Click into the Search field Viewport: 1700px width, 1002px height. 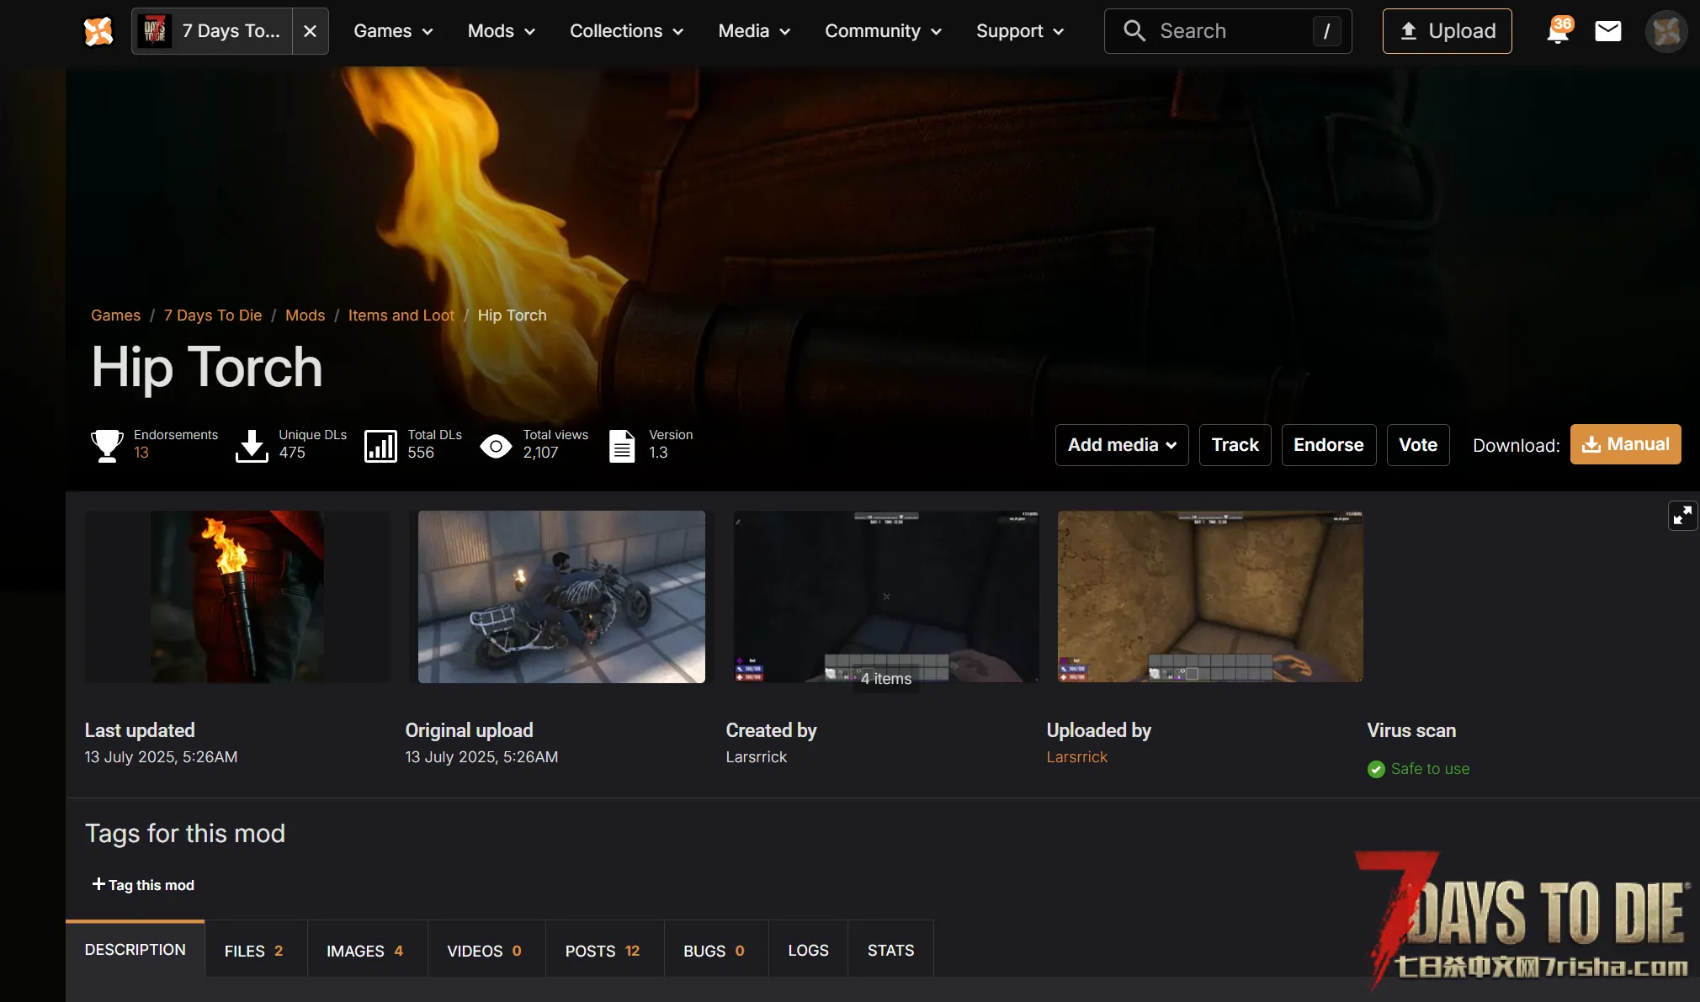tap(1228, 31)
